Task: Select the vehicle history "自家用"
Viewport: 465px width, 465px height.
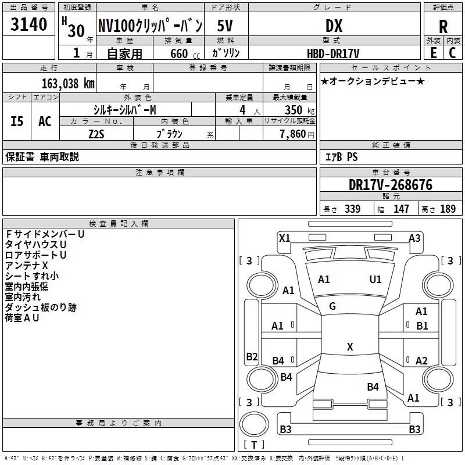Action: click(124, 53)
